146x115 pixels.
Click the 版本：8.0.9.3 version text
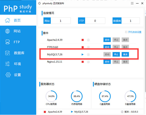[x=131, y=112]
